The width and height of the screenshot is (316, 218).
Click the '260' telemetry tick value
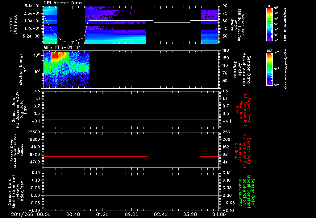pos(226,132)
